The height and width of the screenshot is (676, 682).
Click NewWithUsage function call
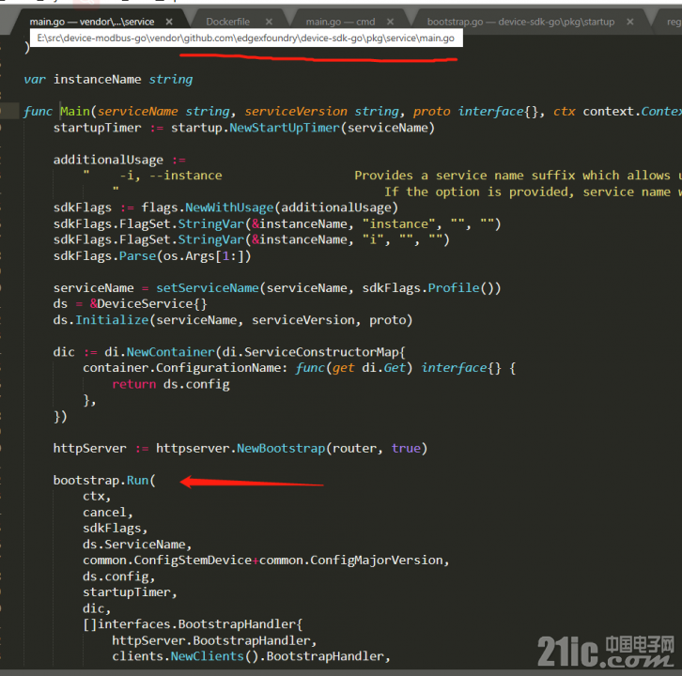click(x=229, y=207)
